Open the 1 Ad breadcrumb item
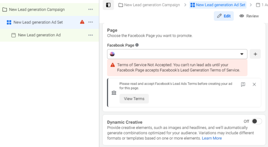268x147 pixels. click(x=262, y=5)
